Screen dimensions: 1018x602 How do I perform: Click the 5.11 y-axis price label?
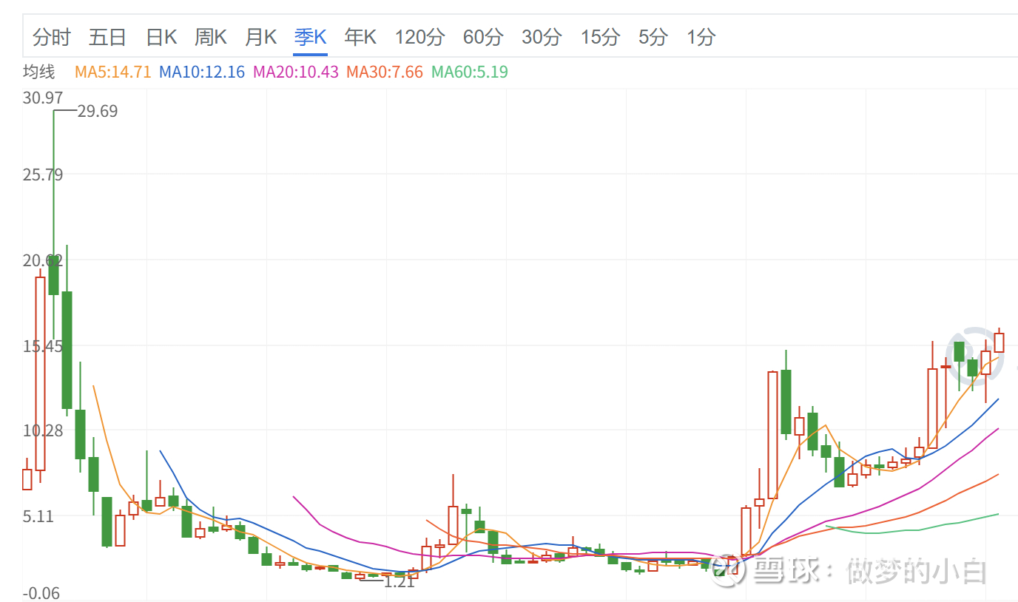[38, 516]
